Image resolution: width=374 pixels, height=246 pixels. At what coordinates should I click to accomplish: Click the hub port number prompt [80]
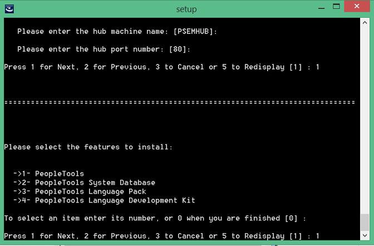coord(104,49)
